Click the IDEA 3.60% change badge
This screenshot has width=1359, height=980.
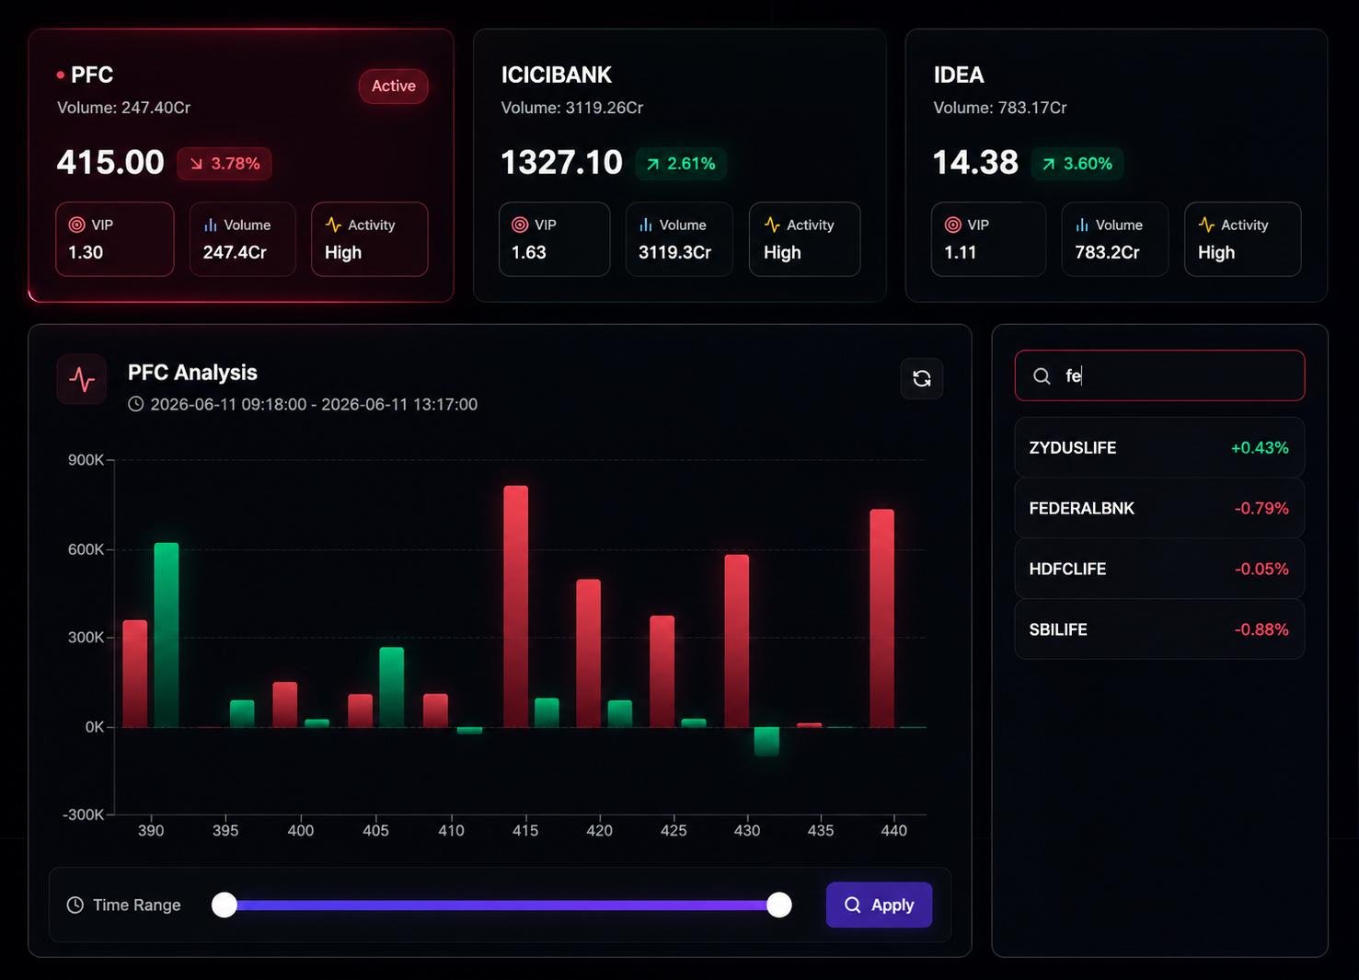(1077, 164)
